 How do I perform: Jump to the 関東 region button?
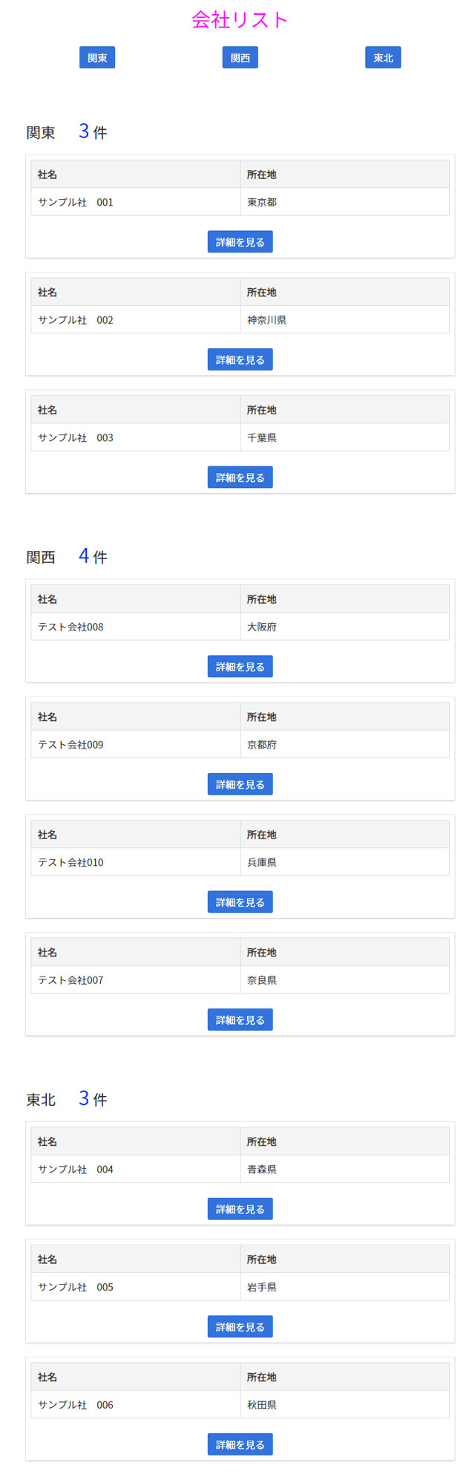(97, 58)
